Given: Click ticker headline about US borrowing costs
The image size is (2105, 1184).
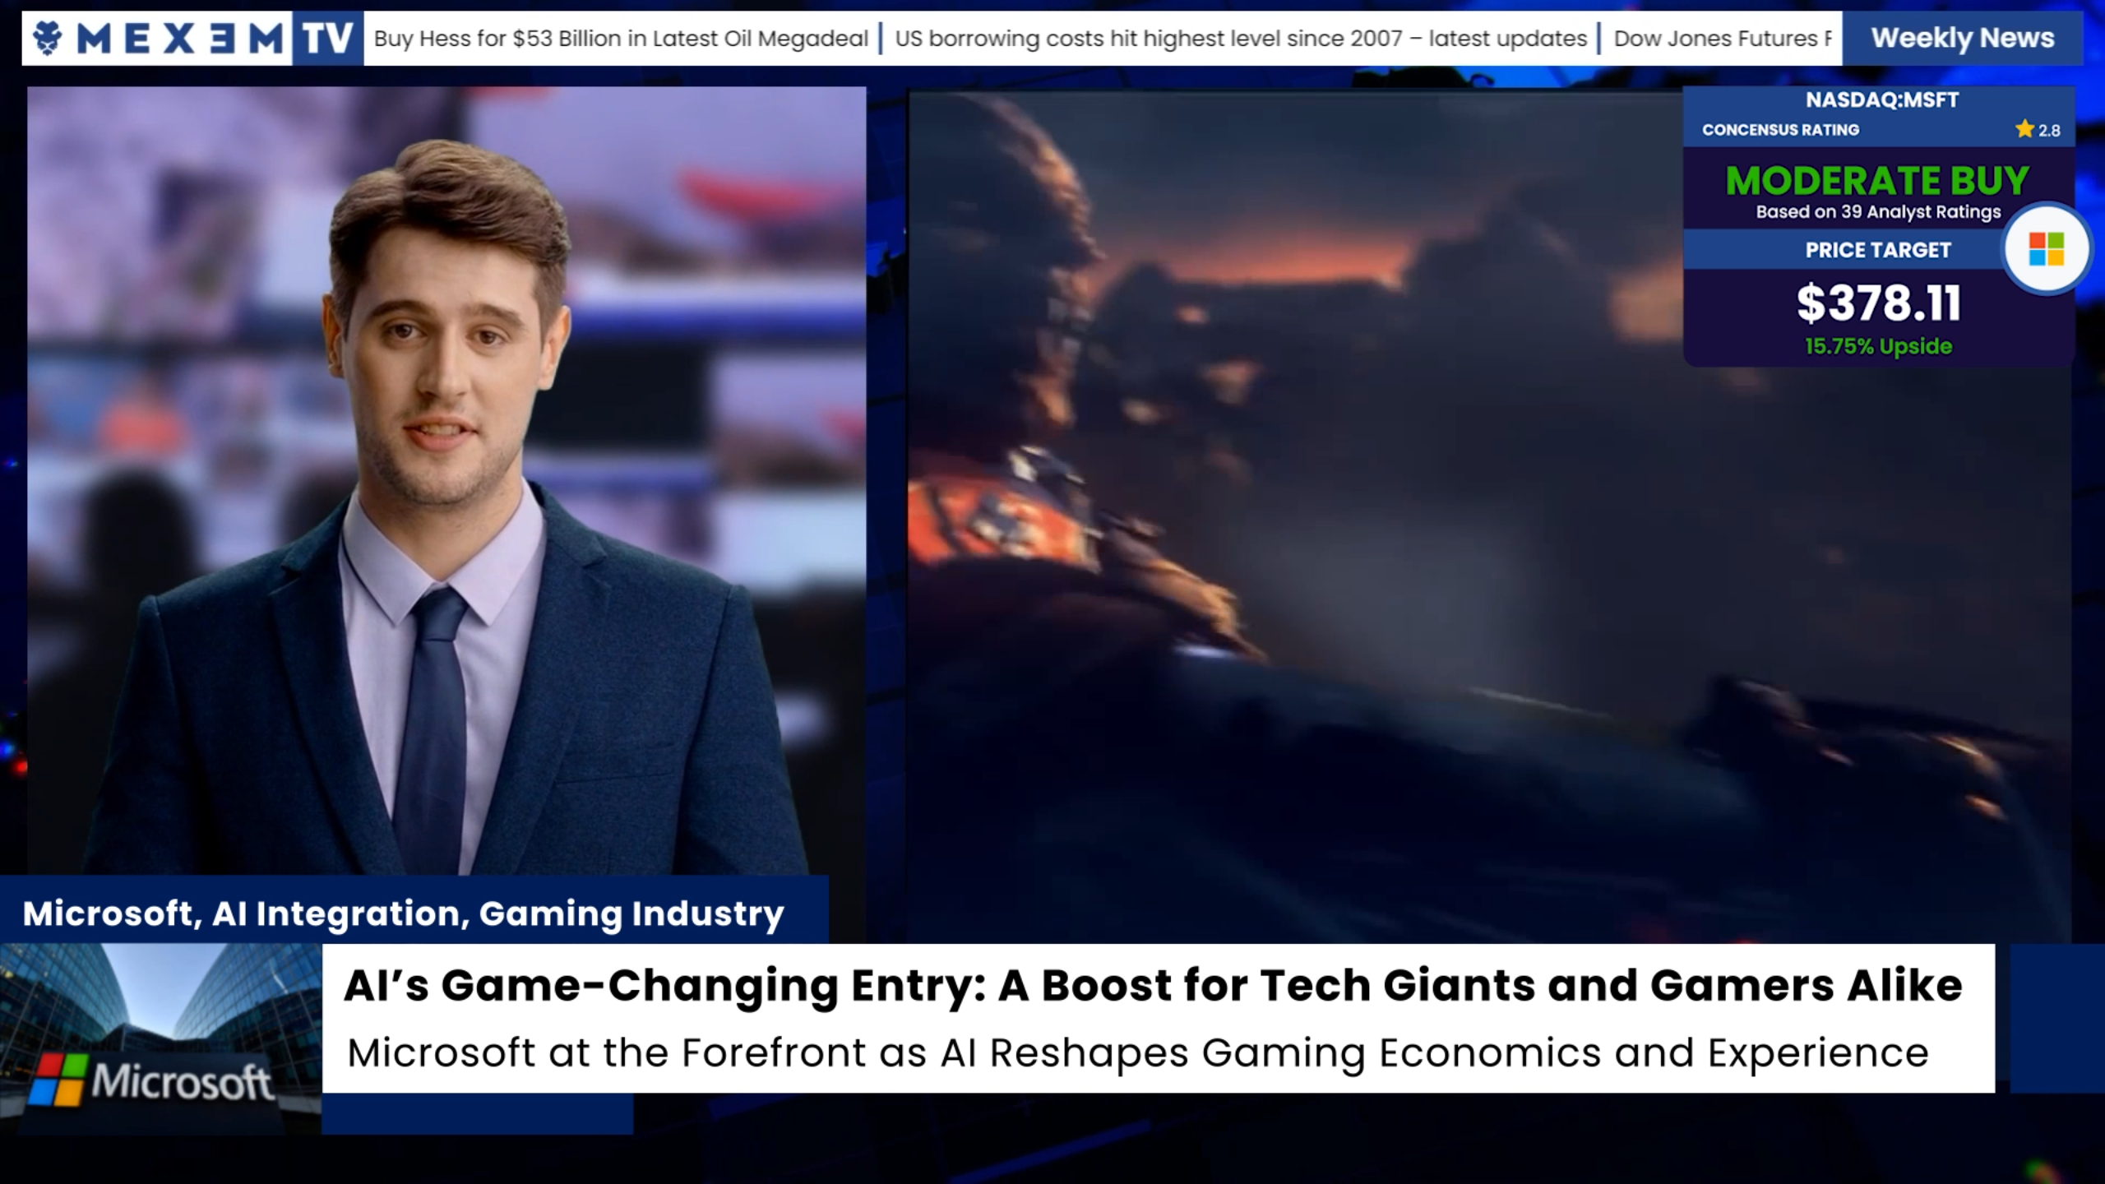Looking at the screenshot, I should tap(1241, 39).
